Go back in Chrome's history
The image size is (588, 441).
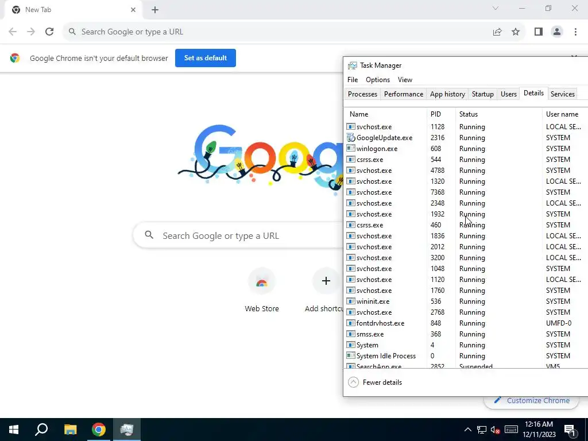pos(13,32)
